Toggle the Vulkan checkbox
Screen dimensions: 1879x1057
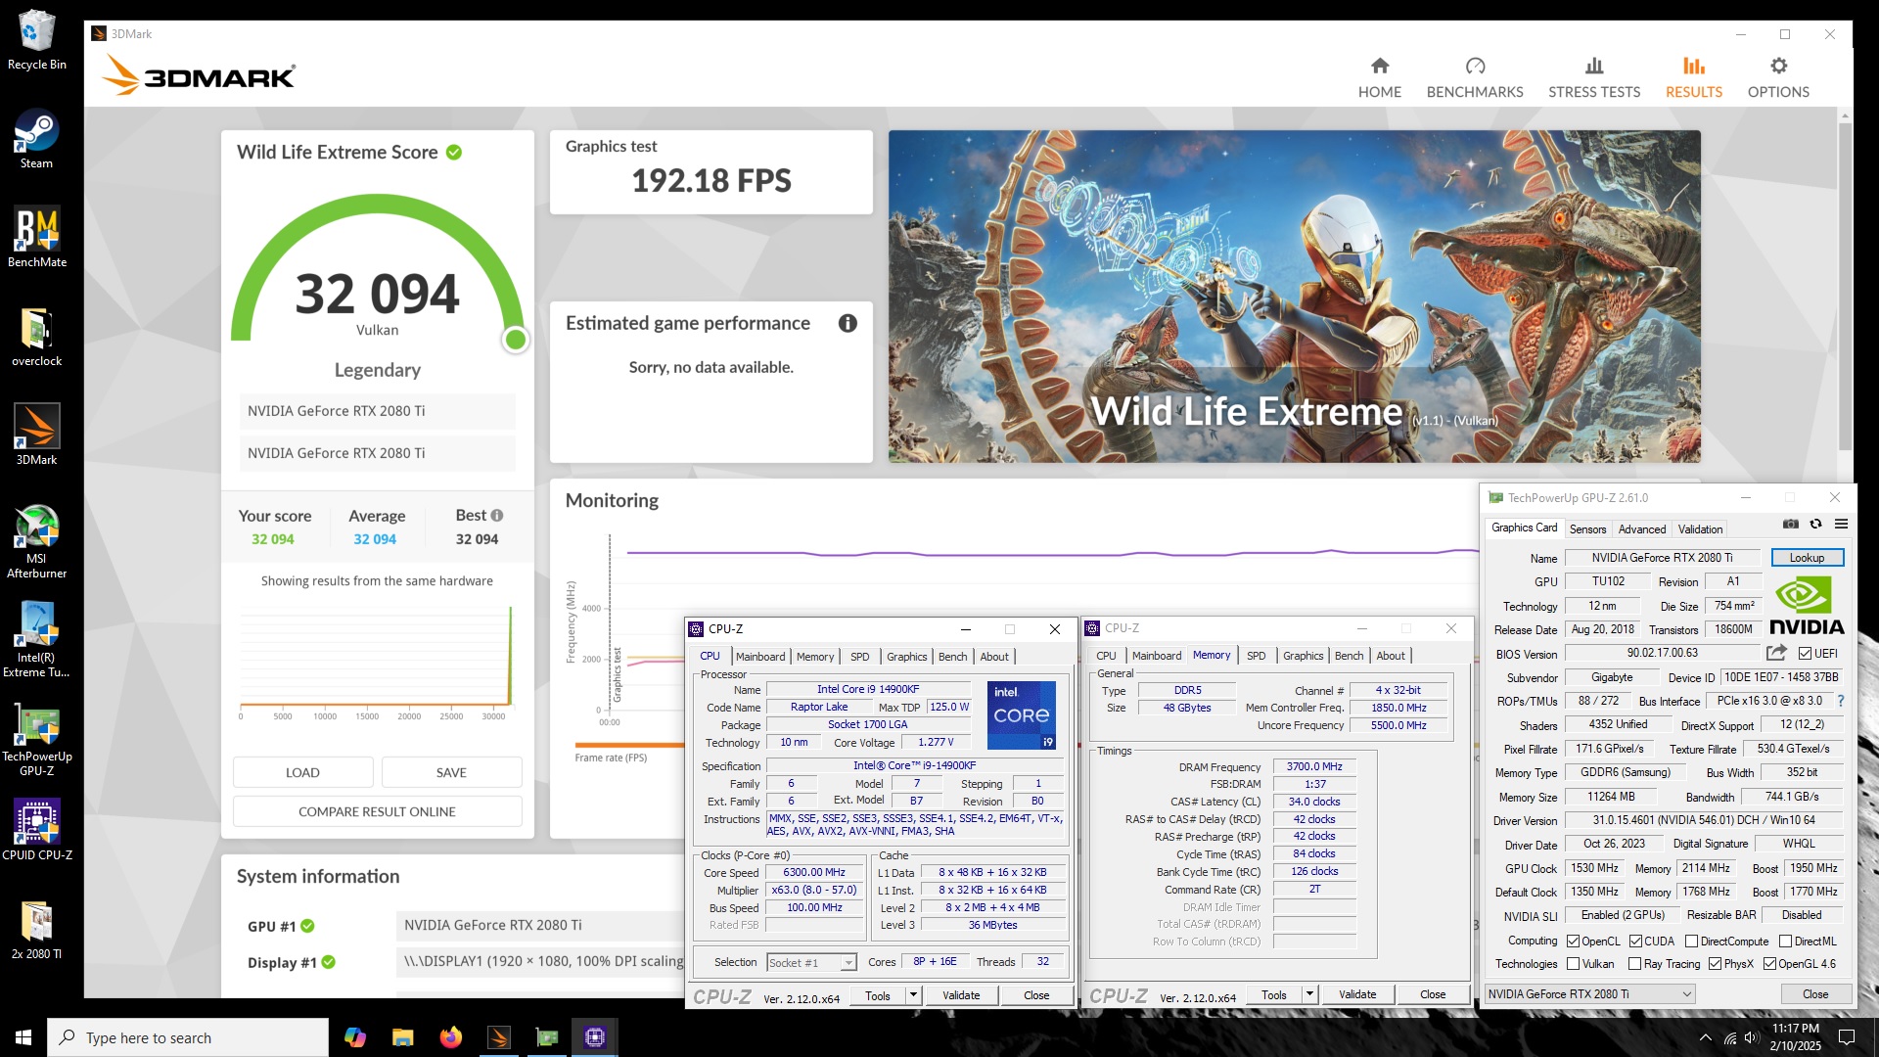pos(1573,964)
